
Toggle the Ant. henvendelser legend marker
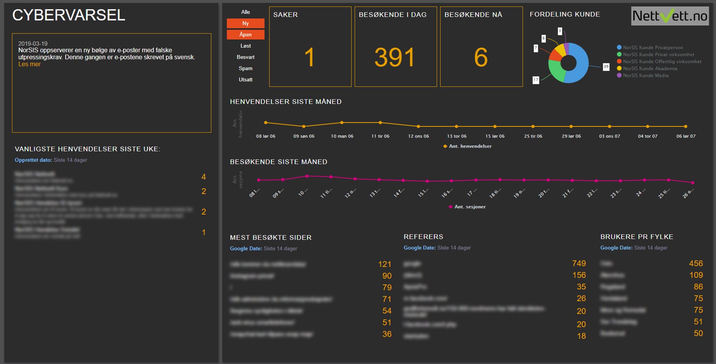click(445, 146)
